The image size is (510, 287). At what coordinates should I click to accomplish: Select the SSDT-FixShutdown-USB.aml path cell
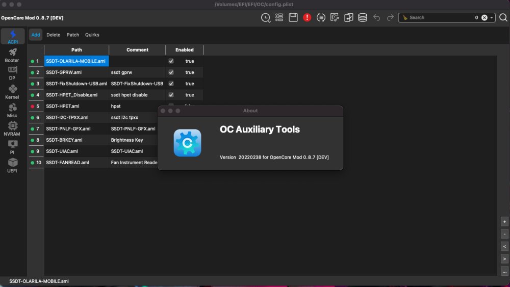point(76,84)
